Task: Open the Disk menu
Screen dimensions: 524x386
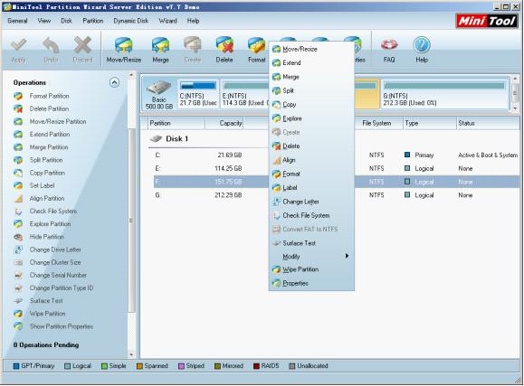Action: 66,21
